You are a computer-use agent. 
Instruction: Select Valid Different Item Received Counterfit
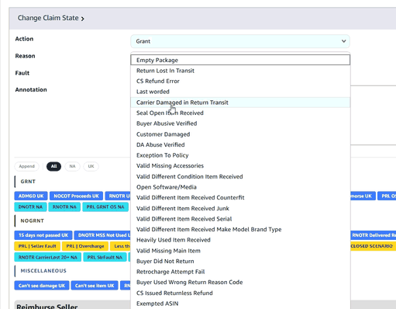pyautogui.click(x=240, y=197)
